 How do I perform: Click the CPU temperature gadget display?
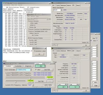63,87
